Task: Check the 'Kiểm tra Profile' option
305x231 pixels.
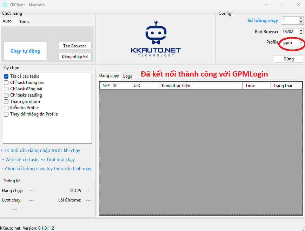Action: click(x=6, y=108)
